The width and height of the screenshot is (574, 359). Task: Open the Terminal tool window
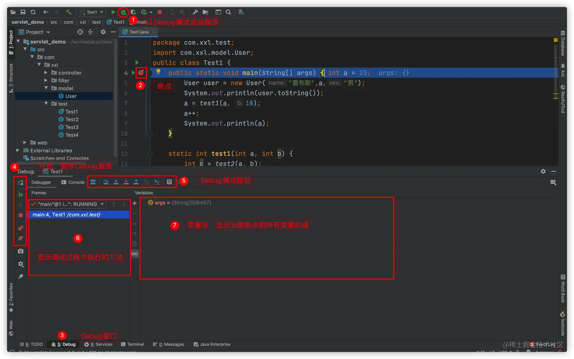pyautogui.click(x=132, y=345)
